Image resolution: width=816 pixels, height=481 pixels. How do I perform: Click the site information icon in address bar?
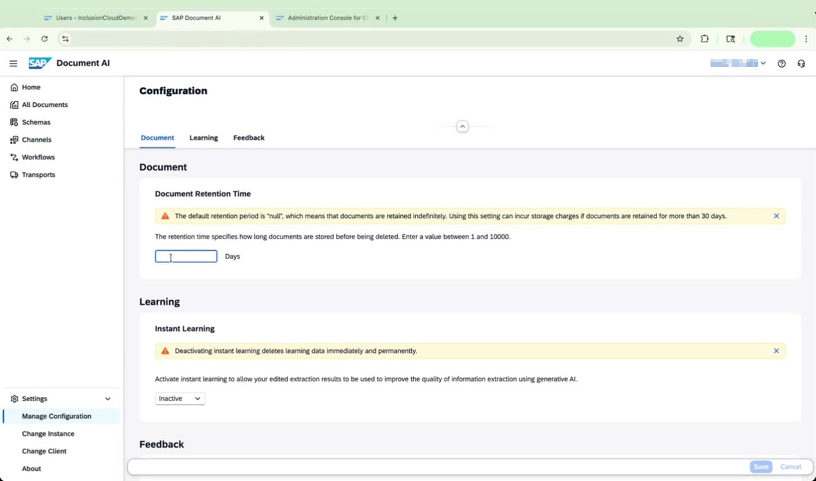[65, 39]
